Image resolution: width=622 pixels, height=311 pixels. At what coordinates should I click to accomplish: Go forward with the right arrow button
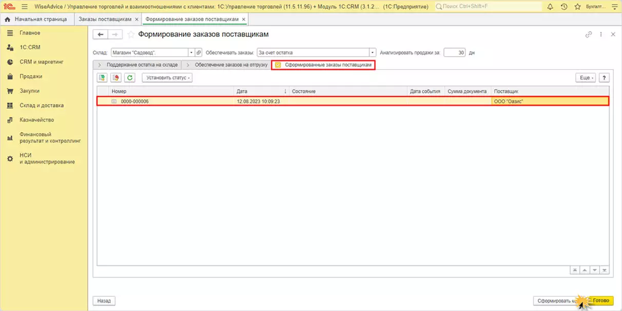coord(115,34)
